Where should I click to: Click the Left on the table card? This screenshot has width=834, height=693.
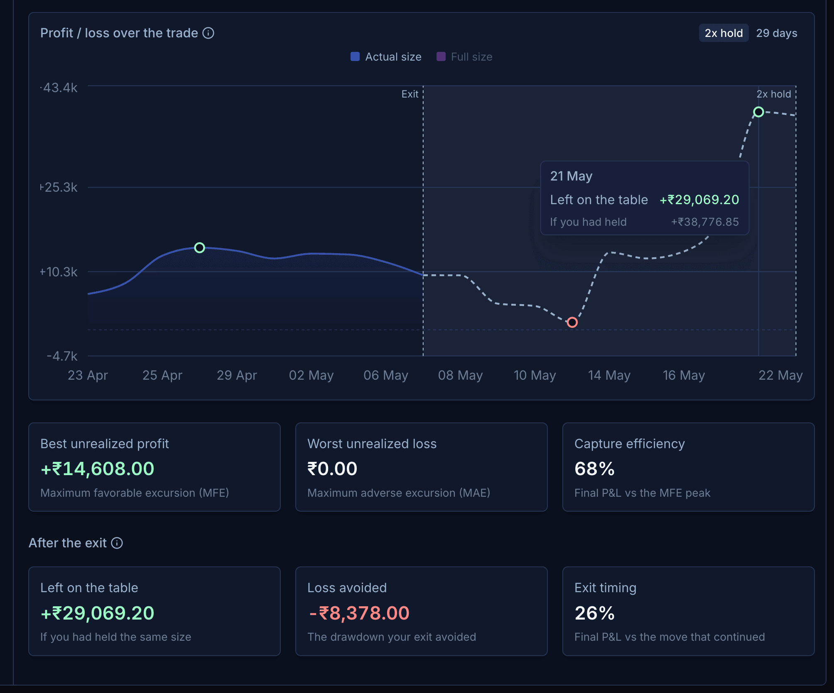[155, 611]
